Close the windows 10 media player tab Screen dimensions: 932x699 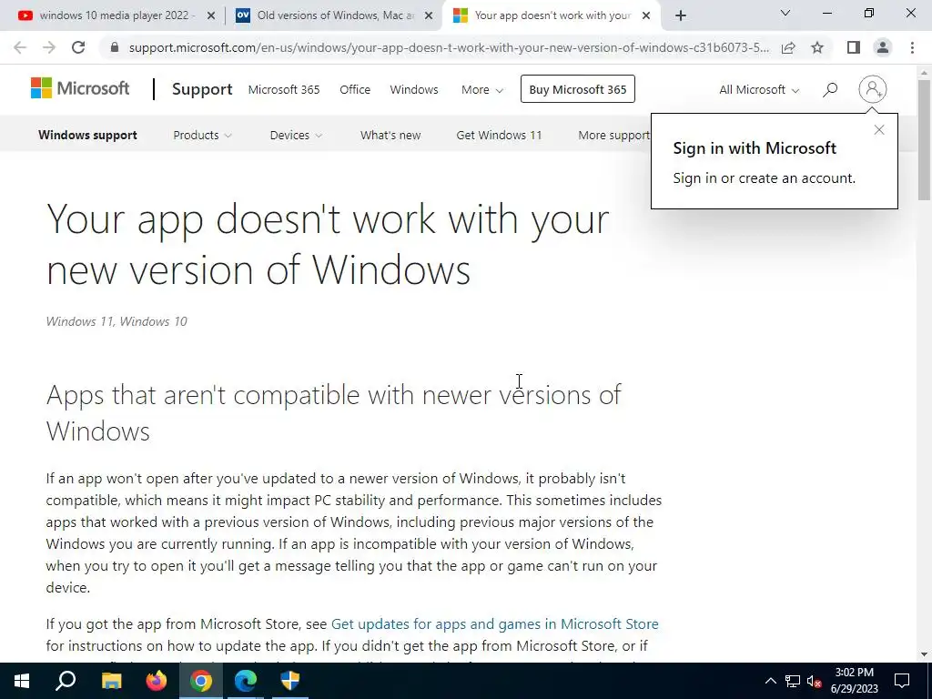tap(210, 16)
